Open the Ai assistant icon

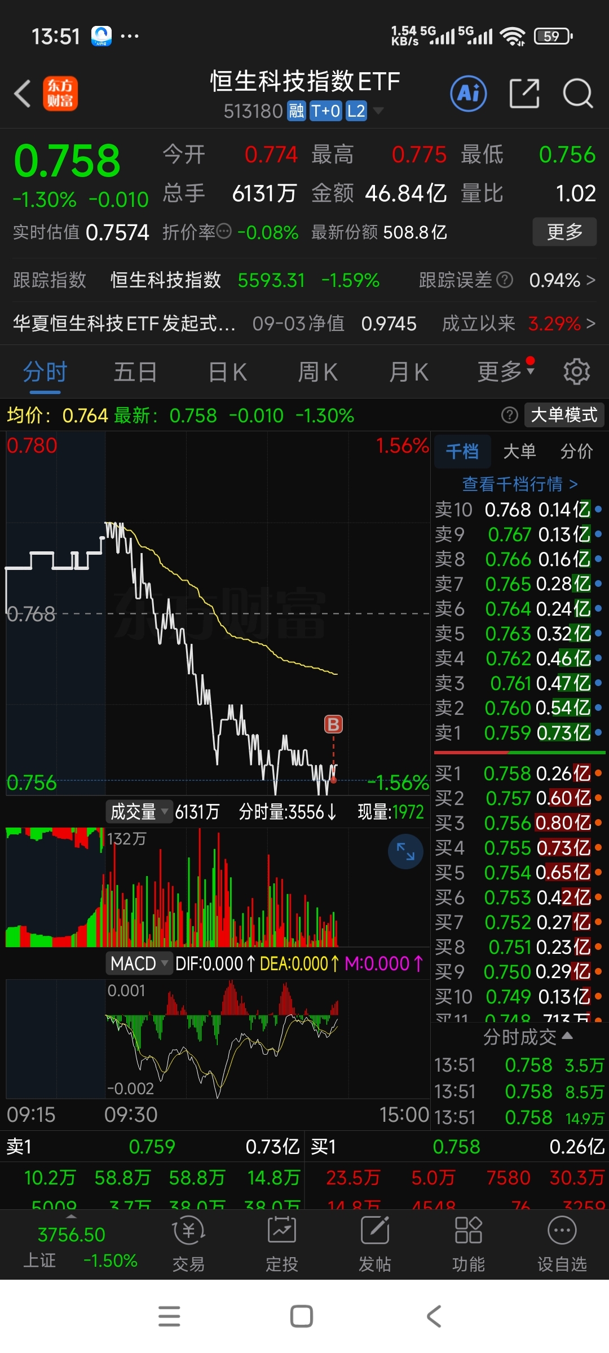pyautogui.click(x=469, y=93)
